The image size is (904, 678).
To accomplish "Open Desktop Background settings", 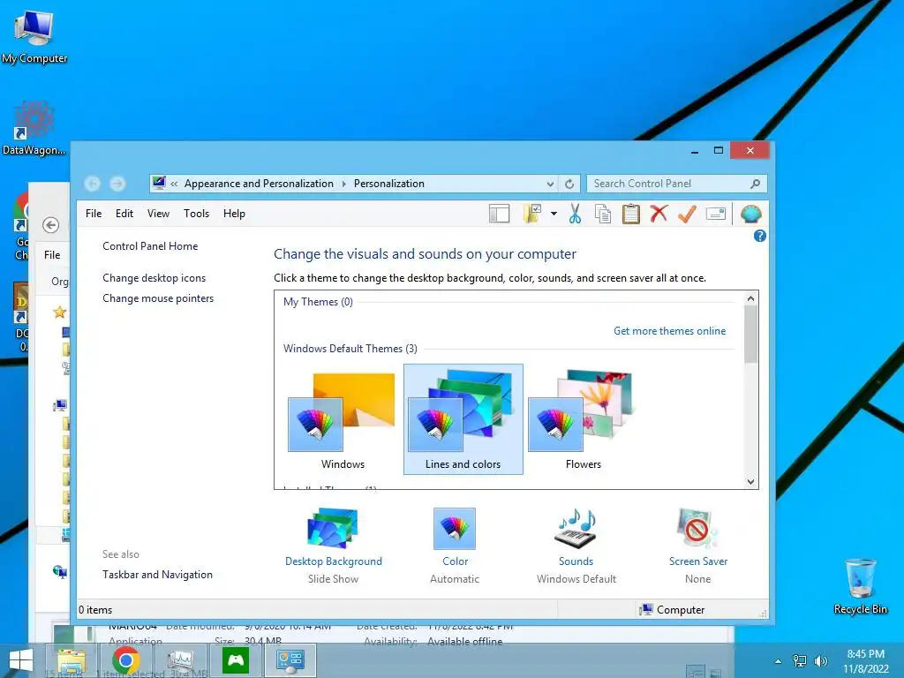I will tap(333, 545).
